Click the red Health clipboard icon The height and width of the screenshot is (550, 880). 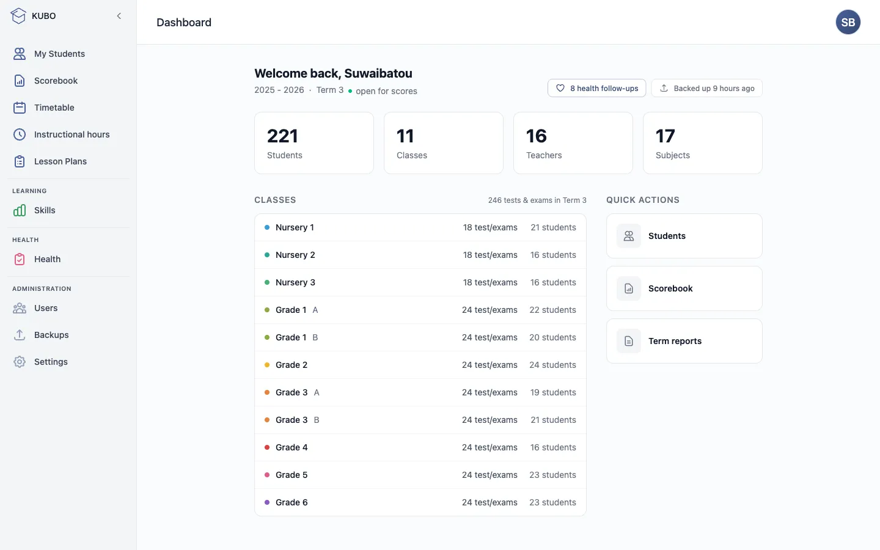pyautogui.click(x=20, y=259)
